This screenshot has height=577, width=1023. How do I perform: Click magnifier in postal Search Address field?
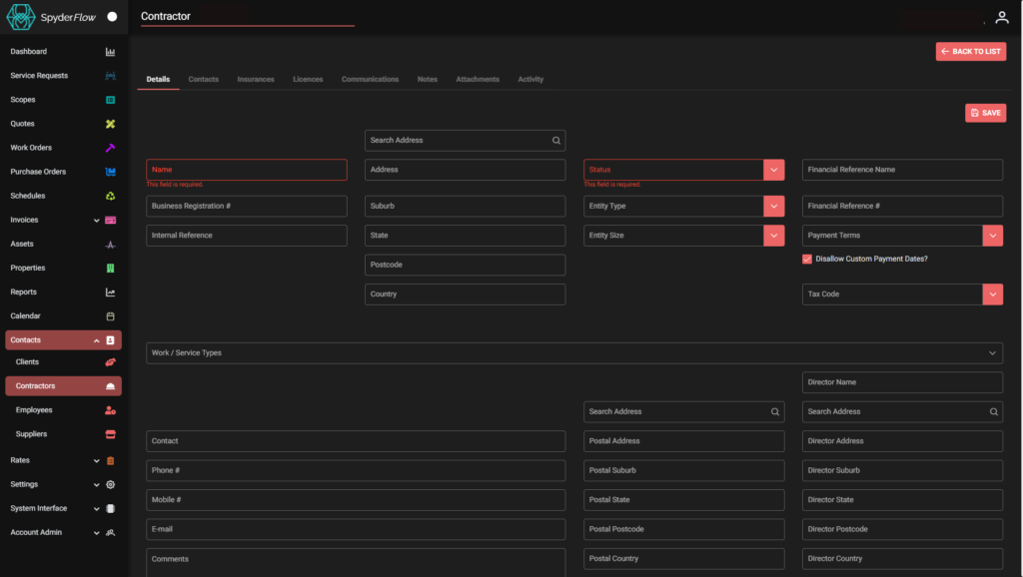(774, 411)
